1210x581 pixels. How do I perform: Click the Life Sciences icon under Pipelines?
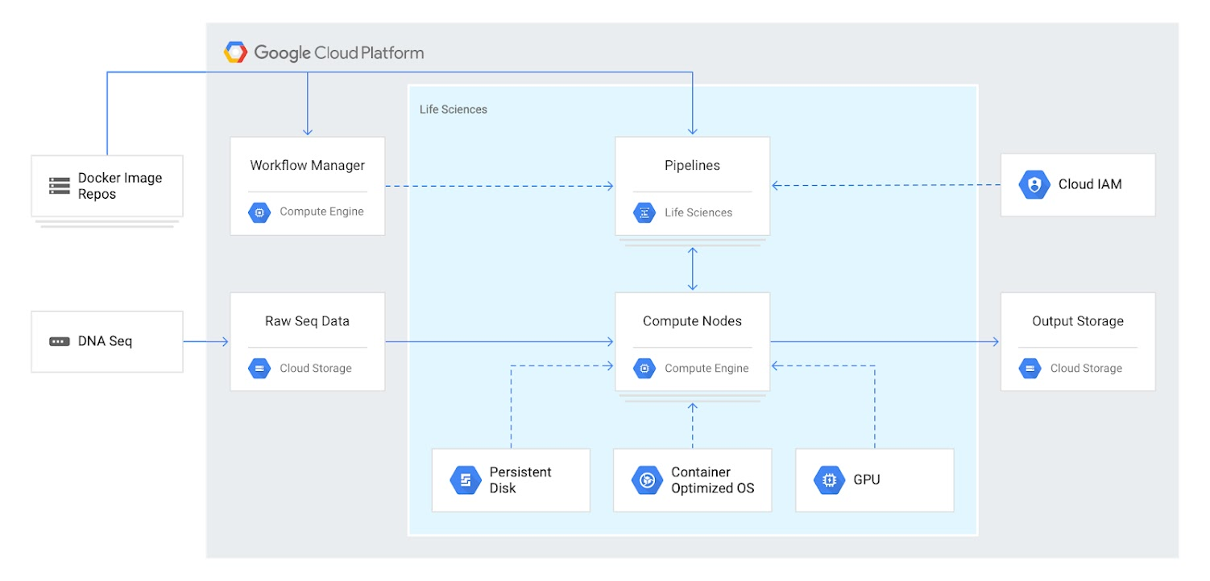644,212
